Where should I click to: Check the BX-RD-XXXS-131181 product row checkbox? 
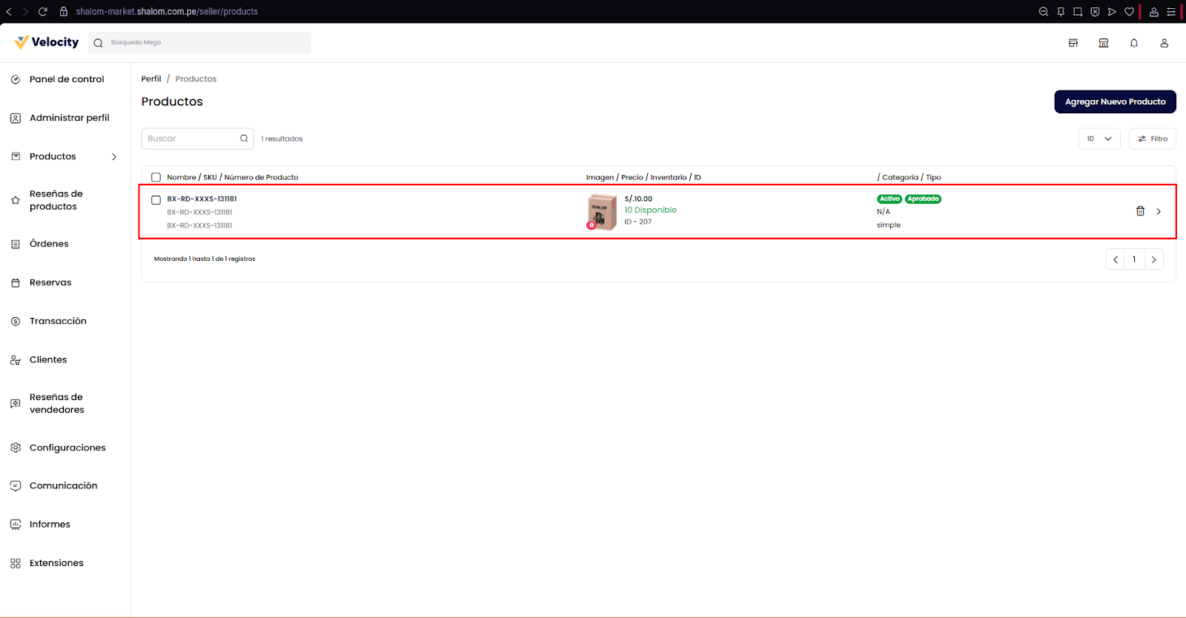click(x=156, y=200)
